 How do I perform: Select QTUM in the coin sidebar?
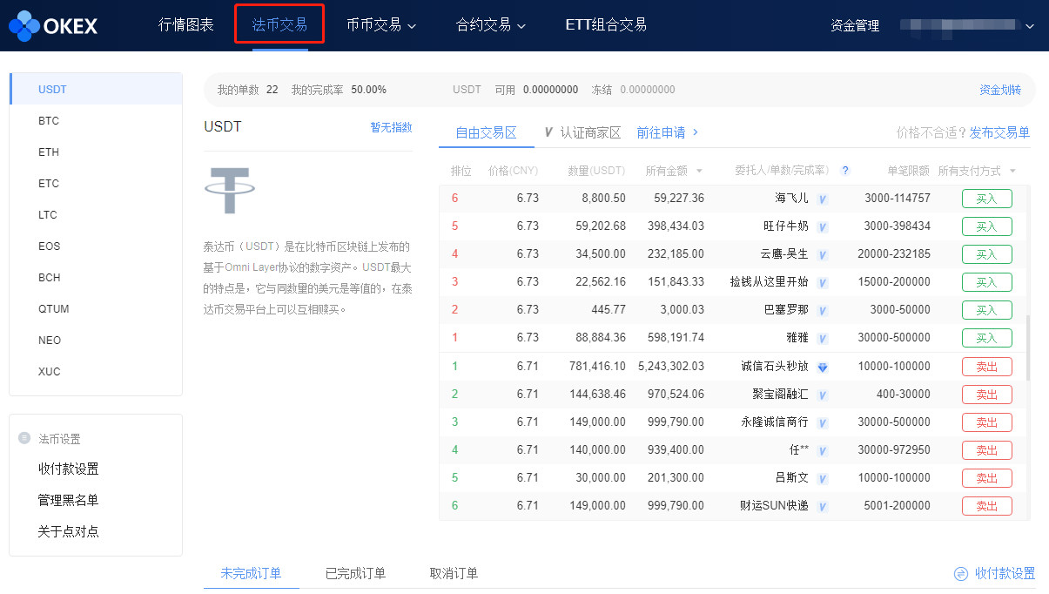(x=96, y=309)
